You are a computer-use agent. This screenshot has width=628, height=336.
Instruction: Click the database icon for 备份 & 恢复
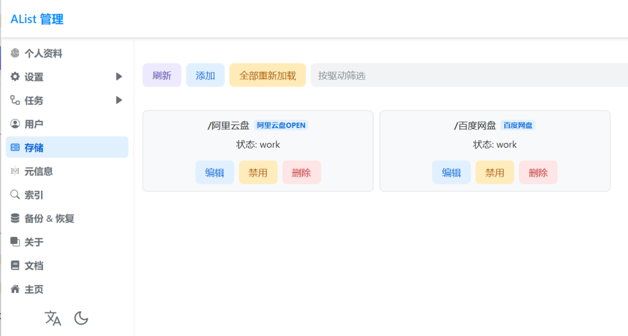(x=15, y=218)
